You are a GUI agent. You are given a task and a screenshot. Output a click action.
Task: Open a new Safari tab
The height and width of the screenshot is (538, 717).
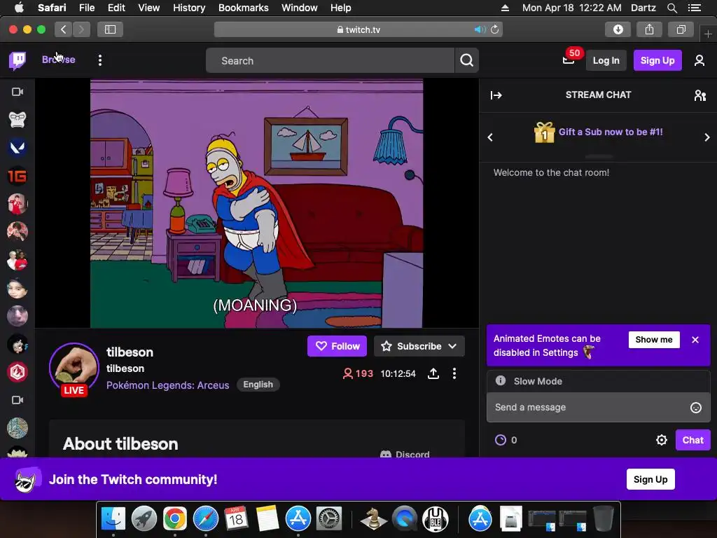[708, 34]
